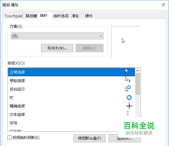Select the 正常选择 list row
Screen dimensions: 169x146
coord(71,72)
